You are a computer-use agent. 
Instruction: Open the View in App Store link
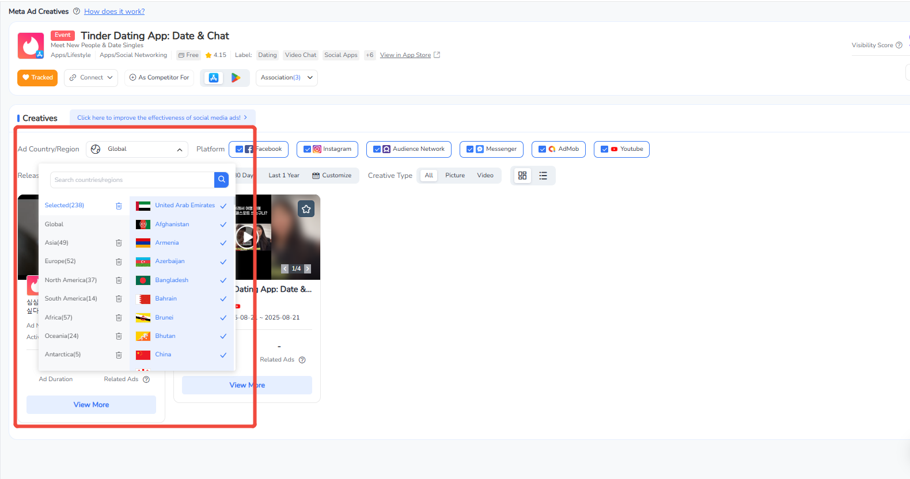(405, 55)
